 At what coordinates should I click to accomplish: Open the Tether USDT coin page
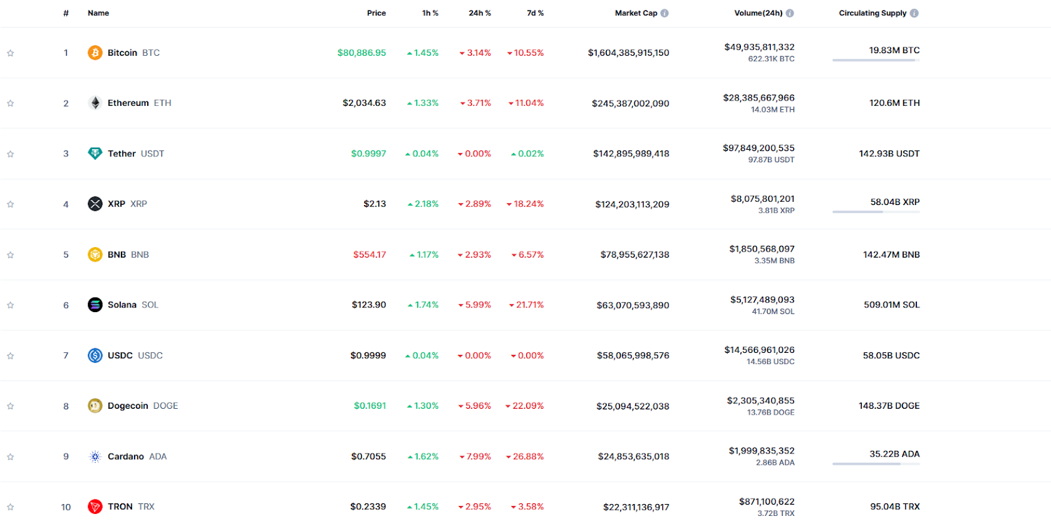136,154
